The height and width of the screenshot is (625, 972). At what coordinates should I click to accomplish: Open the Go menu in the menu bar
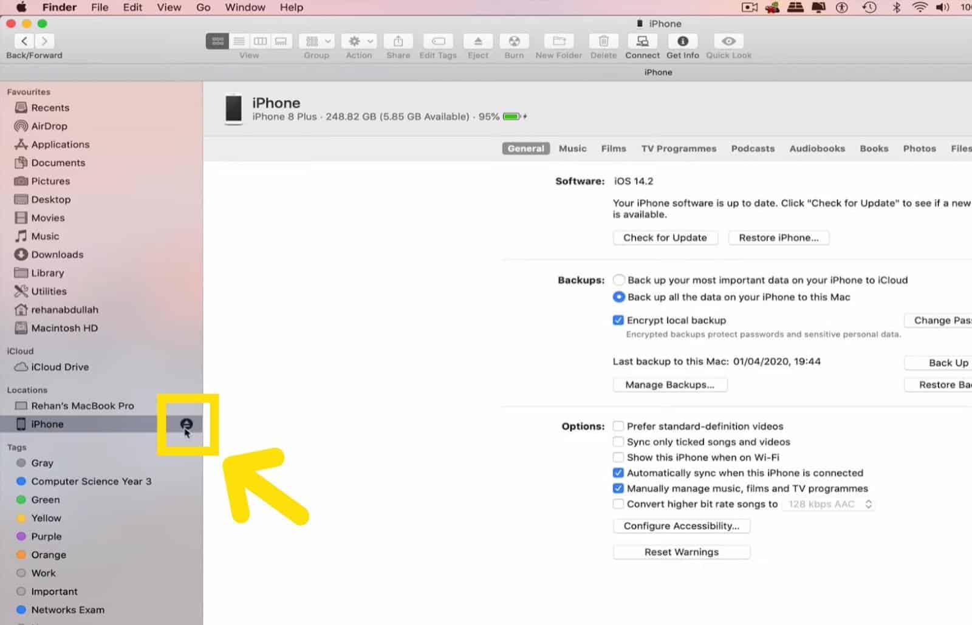[203, 7]
